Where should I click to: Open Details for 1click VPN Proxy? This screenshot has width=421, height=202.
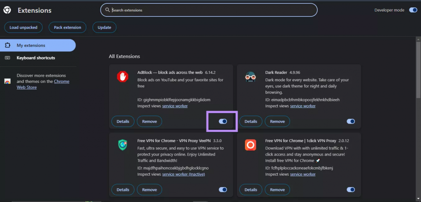pyautogui.click(x=251, y=190)
